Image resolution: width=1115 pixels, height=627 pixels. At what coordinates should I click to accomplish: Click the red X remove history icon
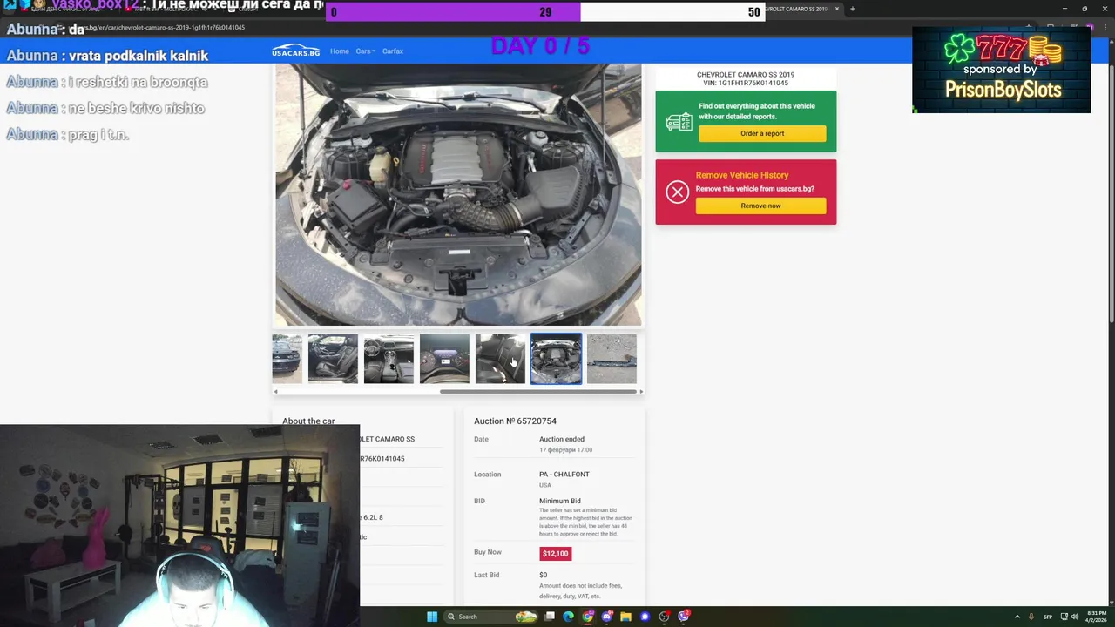point(677,192)
